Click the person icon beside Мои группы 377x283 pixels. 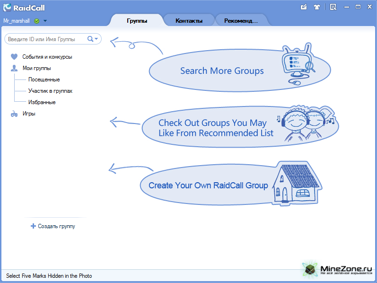(14, 68)
